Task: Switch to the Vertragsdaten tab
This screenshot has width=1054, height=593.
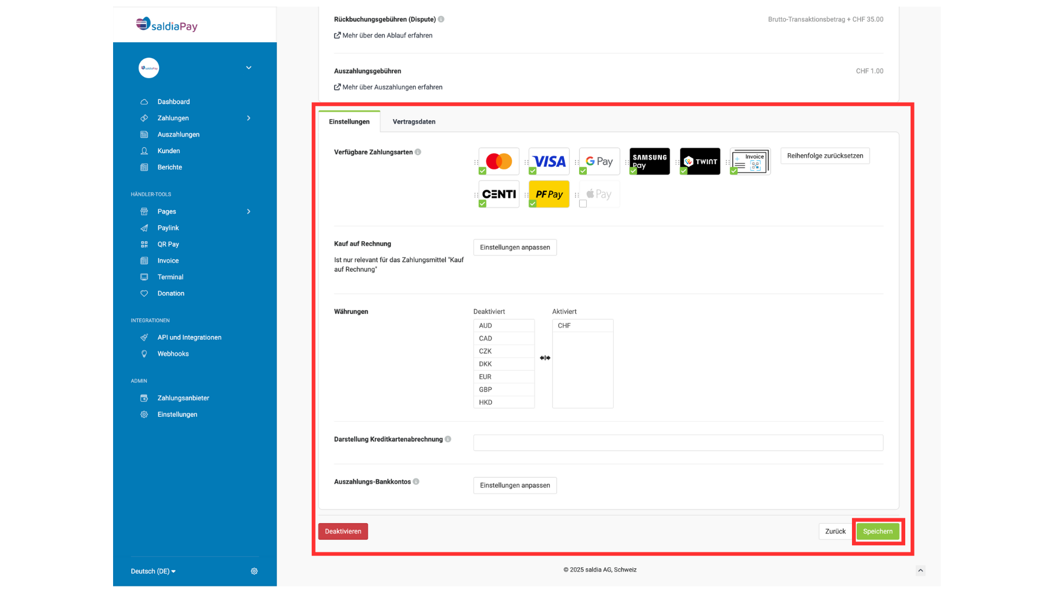Action: (414, 121)
